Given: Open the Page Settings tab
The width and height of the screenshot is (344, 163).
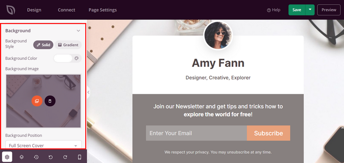Looking at the screenshot, I should (103, 10).
